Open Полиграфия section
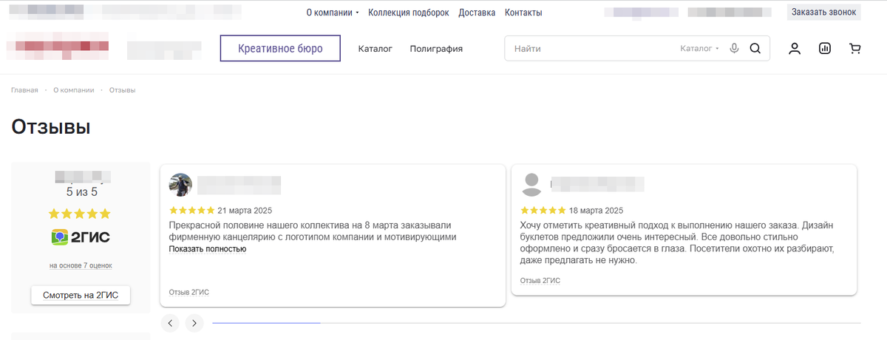Screen dimensions: 887x340 [x=436, y=49]
